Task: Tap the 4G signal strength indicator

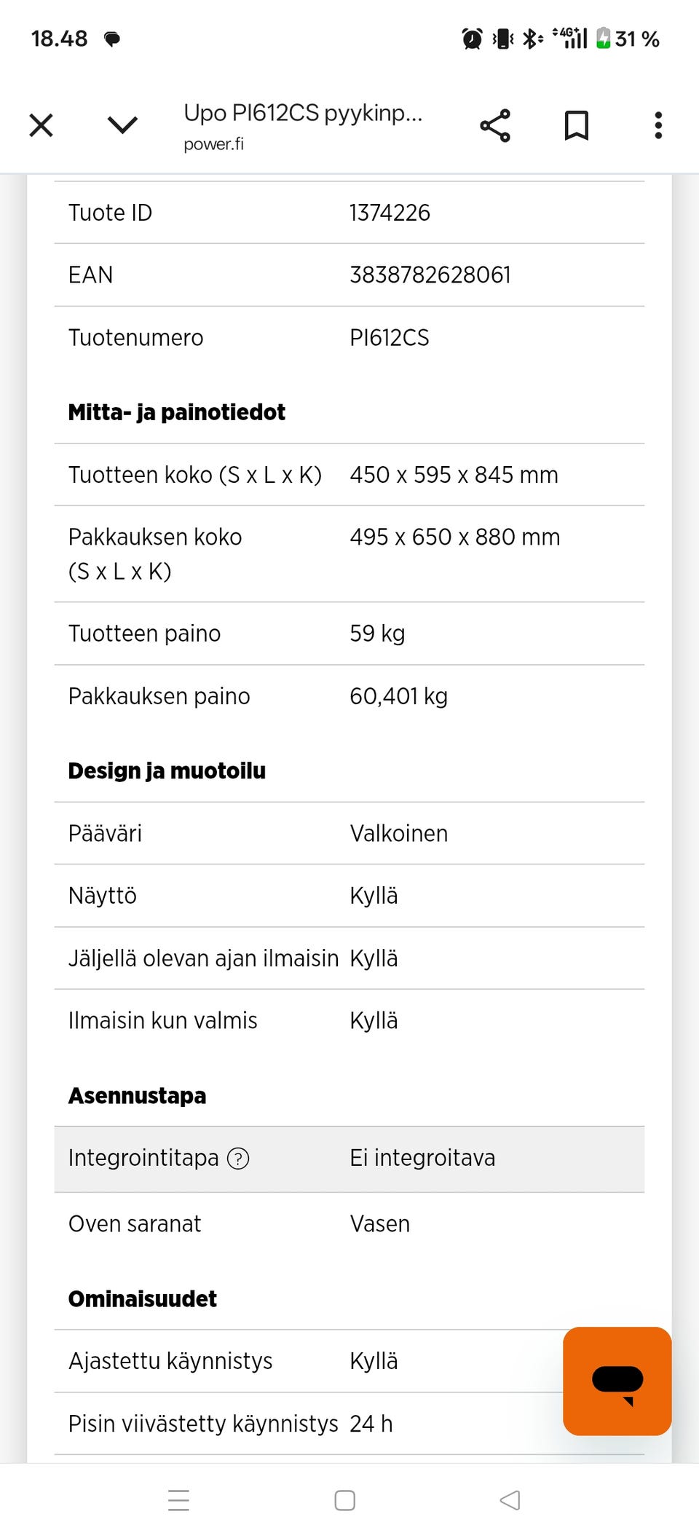Action: (570, 38)
